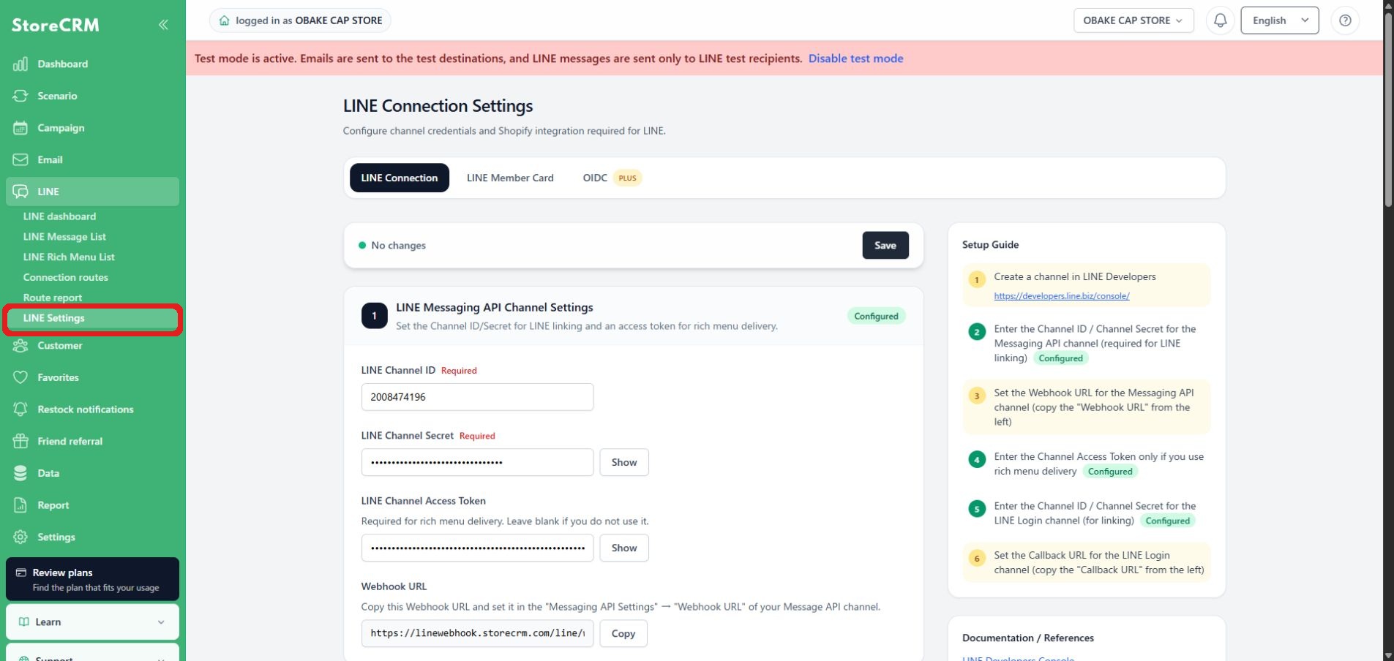Click Disable test mode link

[x=855, y=58]
